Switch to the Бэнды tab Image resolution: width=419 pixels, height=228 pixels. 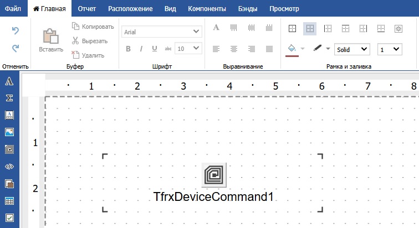[247, 9]
